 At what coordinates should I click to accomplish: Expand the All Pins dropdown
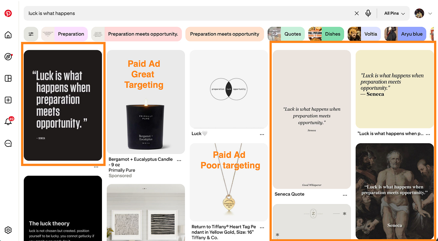[394, 13]
